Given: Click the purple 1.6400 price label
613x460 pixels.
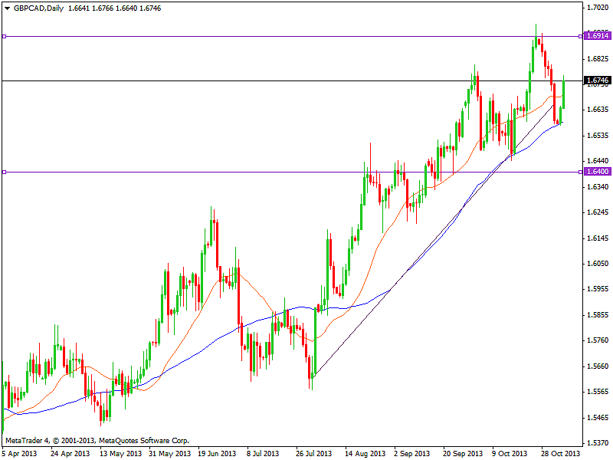Looking at the screenshot, I should point(596,172).
